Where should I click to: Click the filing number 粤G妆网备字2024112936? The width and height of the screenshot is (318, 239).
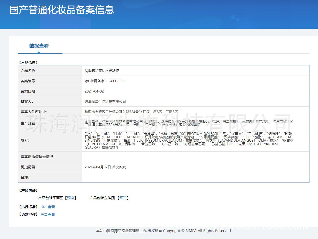pos(104,81)
